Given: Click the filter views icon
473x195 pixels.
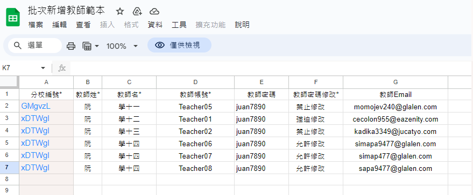Looking at the screenshot, I should (87, 46).
